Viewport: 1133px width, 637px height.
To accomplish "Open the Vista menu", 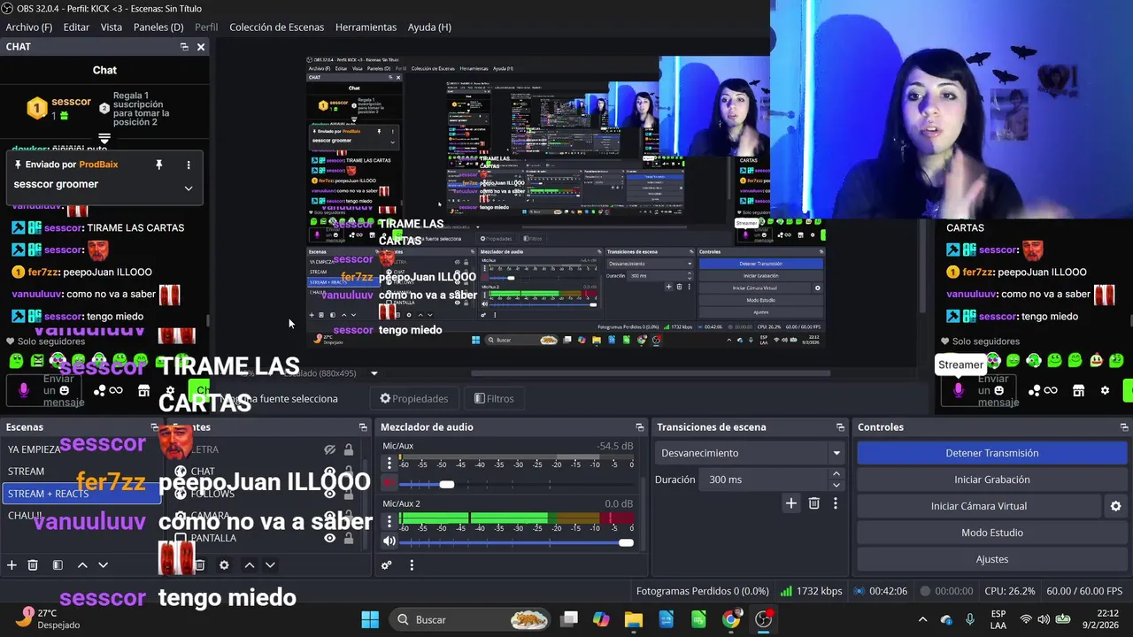I will (112, 27).
